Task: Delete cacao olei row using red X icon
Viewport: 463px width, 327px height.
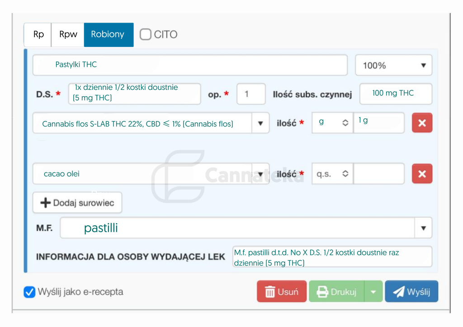Action: pyautogui.click(x=422, y=173)
